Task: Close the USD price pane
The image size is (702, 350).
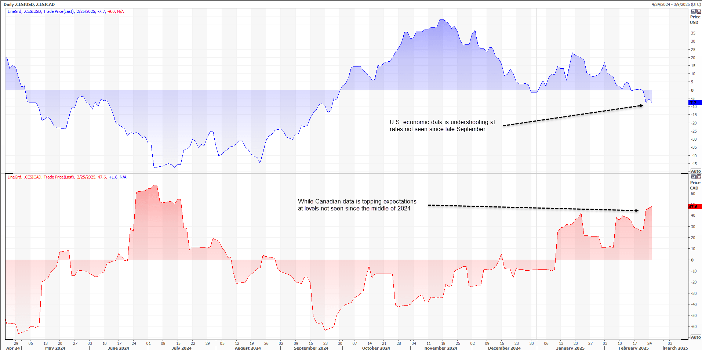Action: [699, 11]
